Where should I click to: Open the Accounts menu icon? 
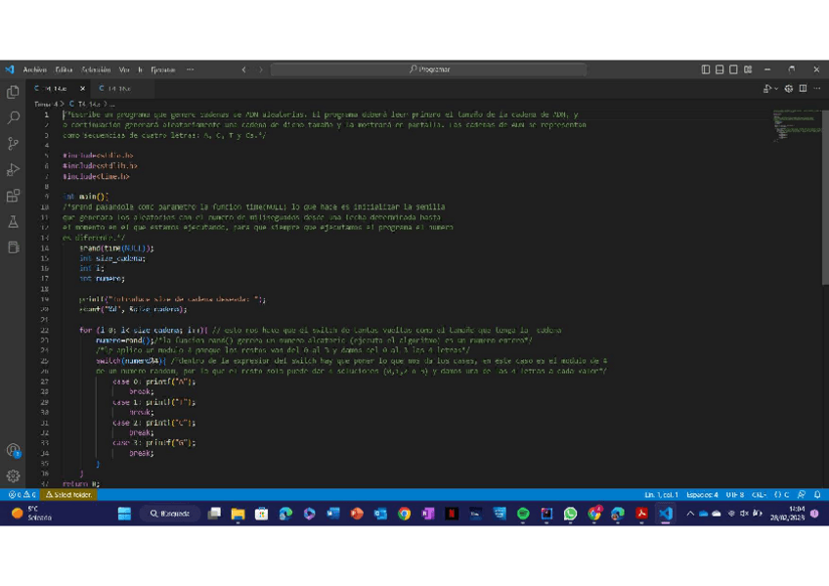coord(13,450)
